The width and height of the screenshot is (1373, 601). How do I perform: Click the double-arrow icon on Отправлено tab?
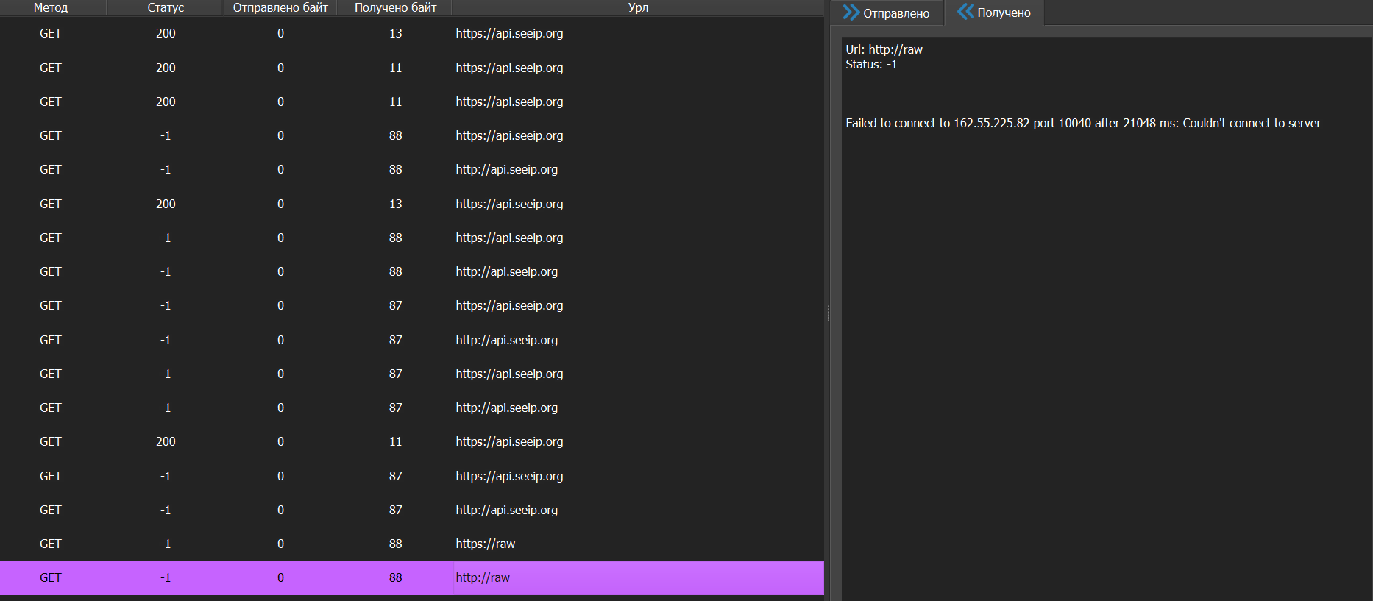pos(851,13)
